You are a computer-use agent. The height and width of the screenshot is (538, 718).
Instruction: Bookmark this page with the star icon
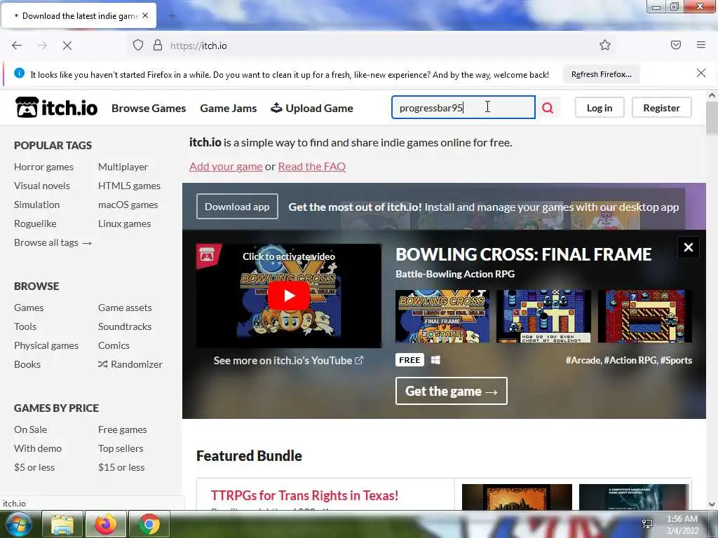point(605,45)
